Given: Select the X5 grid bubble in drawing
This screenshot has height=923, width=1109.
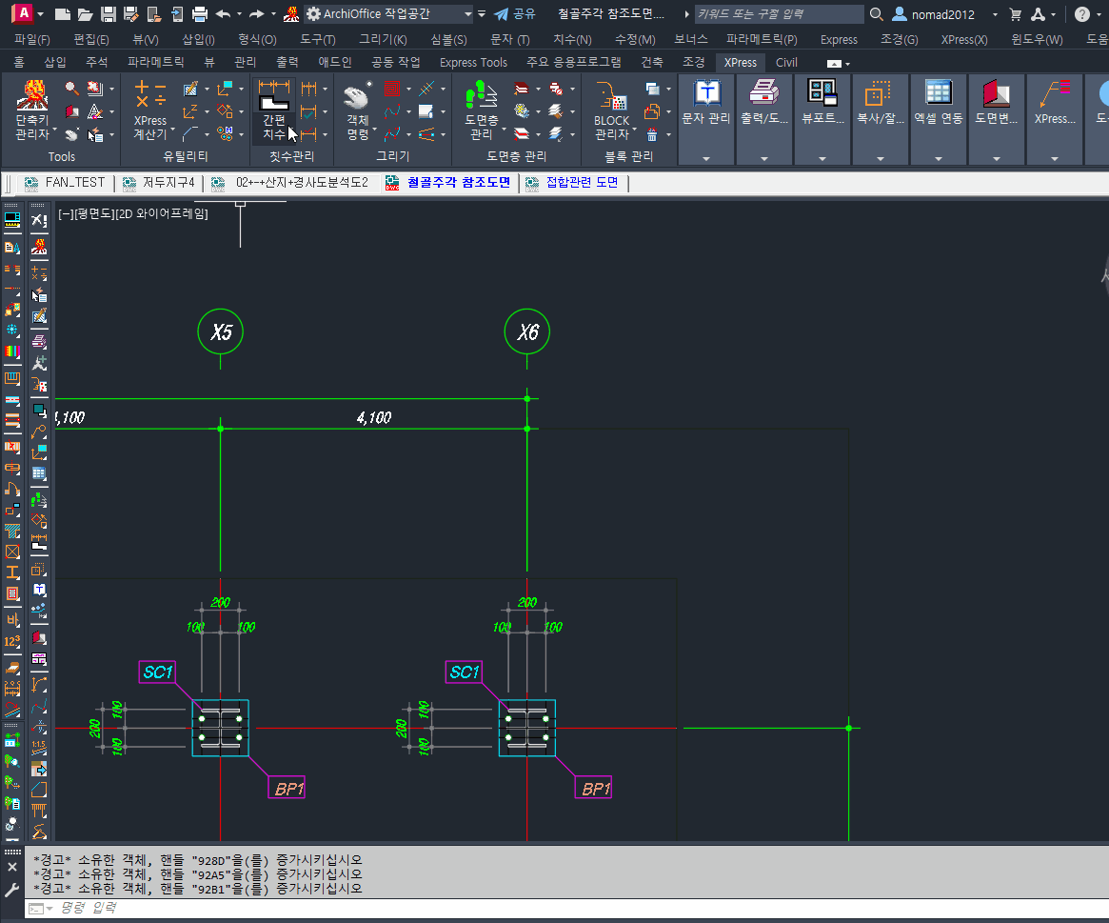Looking at the screenshot, I should click(x=221, y=332).
